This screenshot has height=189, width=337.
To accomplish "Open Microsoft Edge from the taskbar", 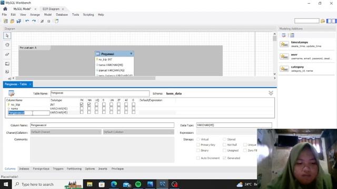I will click(114, 184).
